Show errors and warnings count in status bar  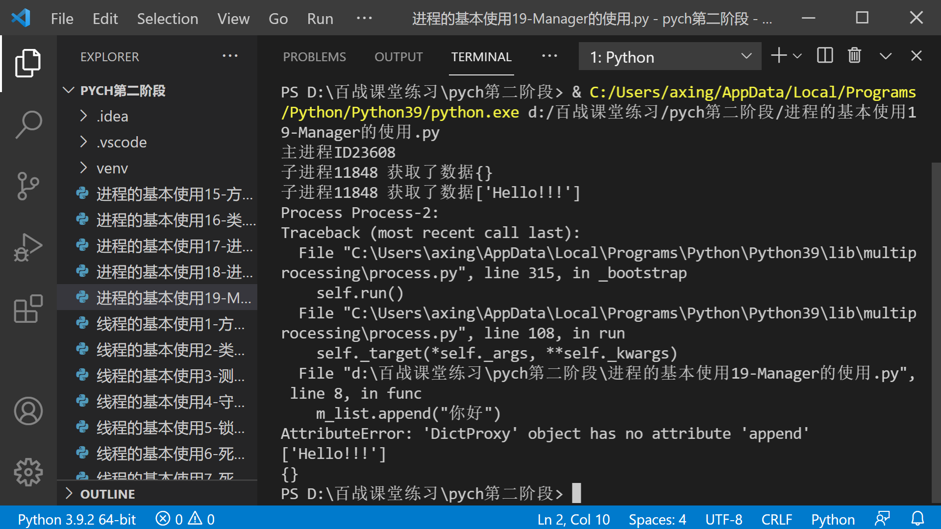185,519
